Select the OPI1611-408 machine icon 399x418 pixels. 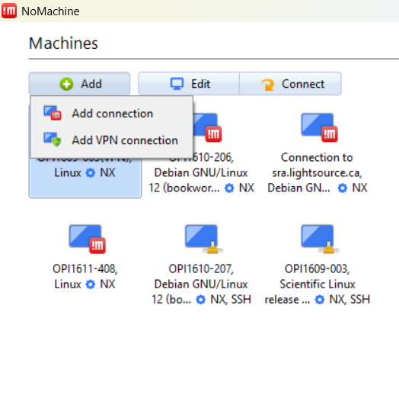coord(87,239)
